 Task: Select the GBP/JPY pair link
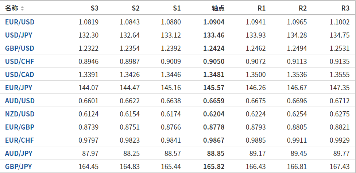(19, 166)
